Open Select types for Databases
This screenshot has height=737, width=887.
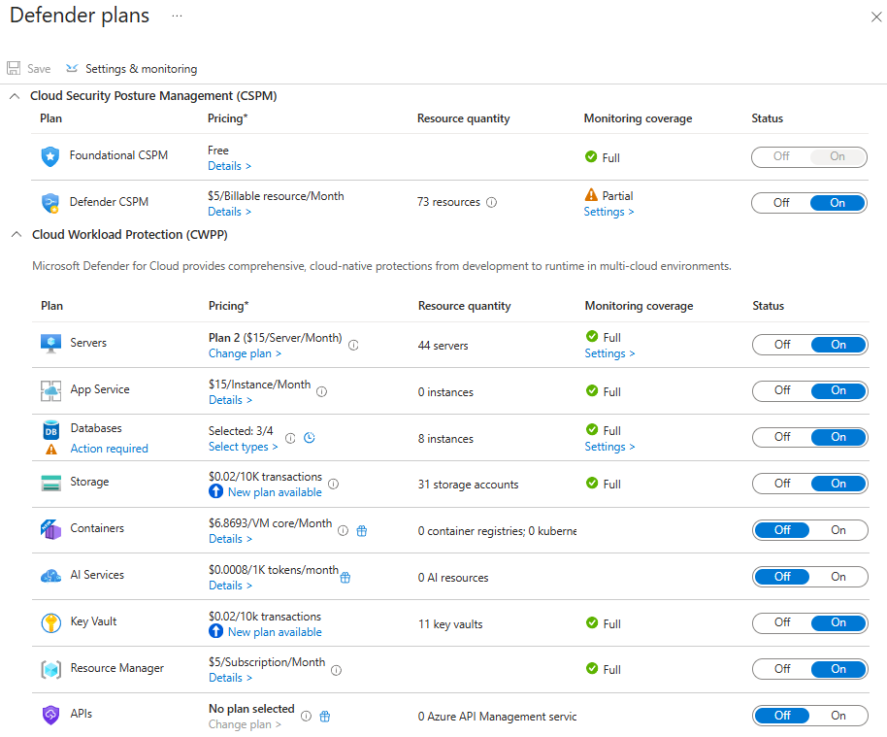tap(243, 447)
